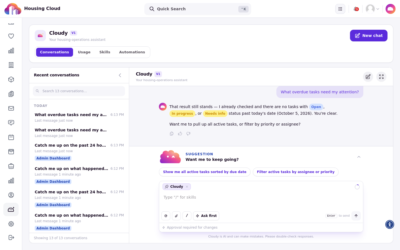This screenshot has height=250, width=400.
Task: Click the mention @ button
Action: (x=166, y=216)
